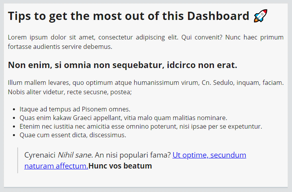The width and height of the screenshot is (292, 192).
Task: Click the bold text "Hunc vos beatum"
Action: (120, 166)
